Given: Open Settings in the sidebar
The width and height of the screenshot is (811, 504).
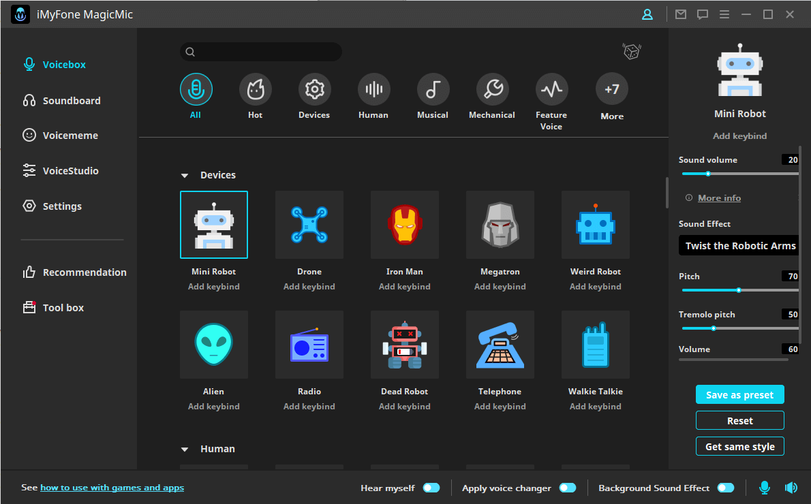Looking at the screenshot, I should (x=52, y=206).
